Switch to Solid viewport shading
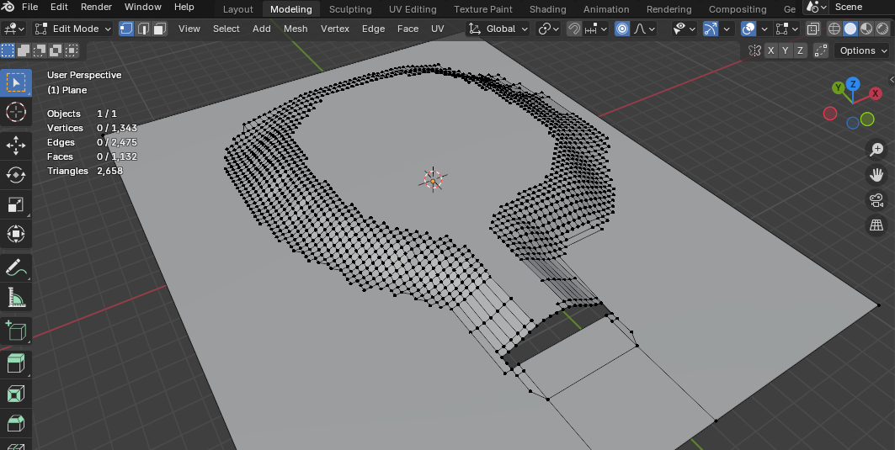This screenshot has width=895, height=450. 850,29
